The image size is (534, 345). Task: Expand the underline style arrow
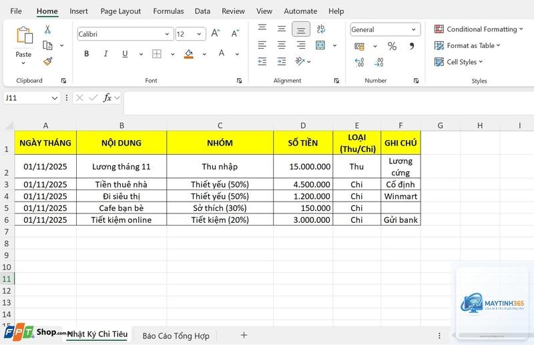pyautogui.click(x=141, y=54)
